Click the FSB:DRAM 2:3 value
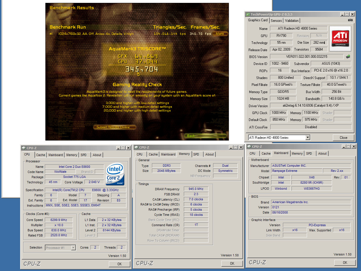This screenshot has width=361, height=271. [x=196, y=194]
